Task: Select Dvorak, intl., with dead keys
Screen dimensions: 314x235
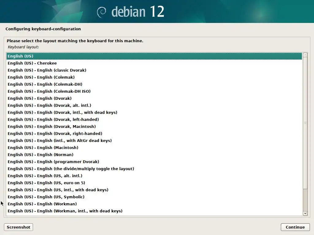Action: [x=154, y=112]
